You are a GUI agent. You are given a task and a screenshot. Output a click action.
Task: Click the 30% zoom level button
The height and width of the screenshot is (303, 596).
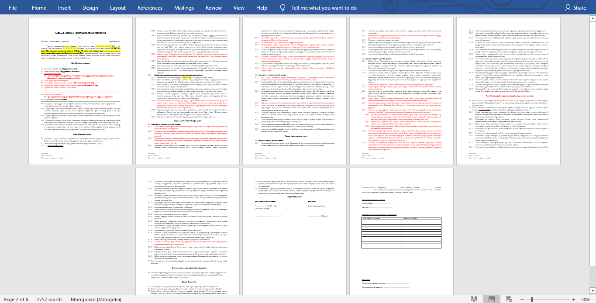pyautogui.click(x=586, y=300)
